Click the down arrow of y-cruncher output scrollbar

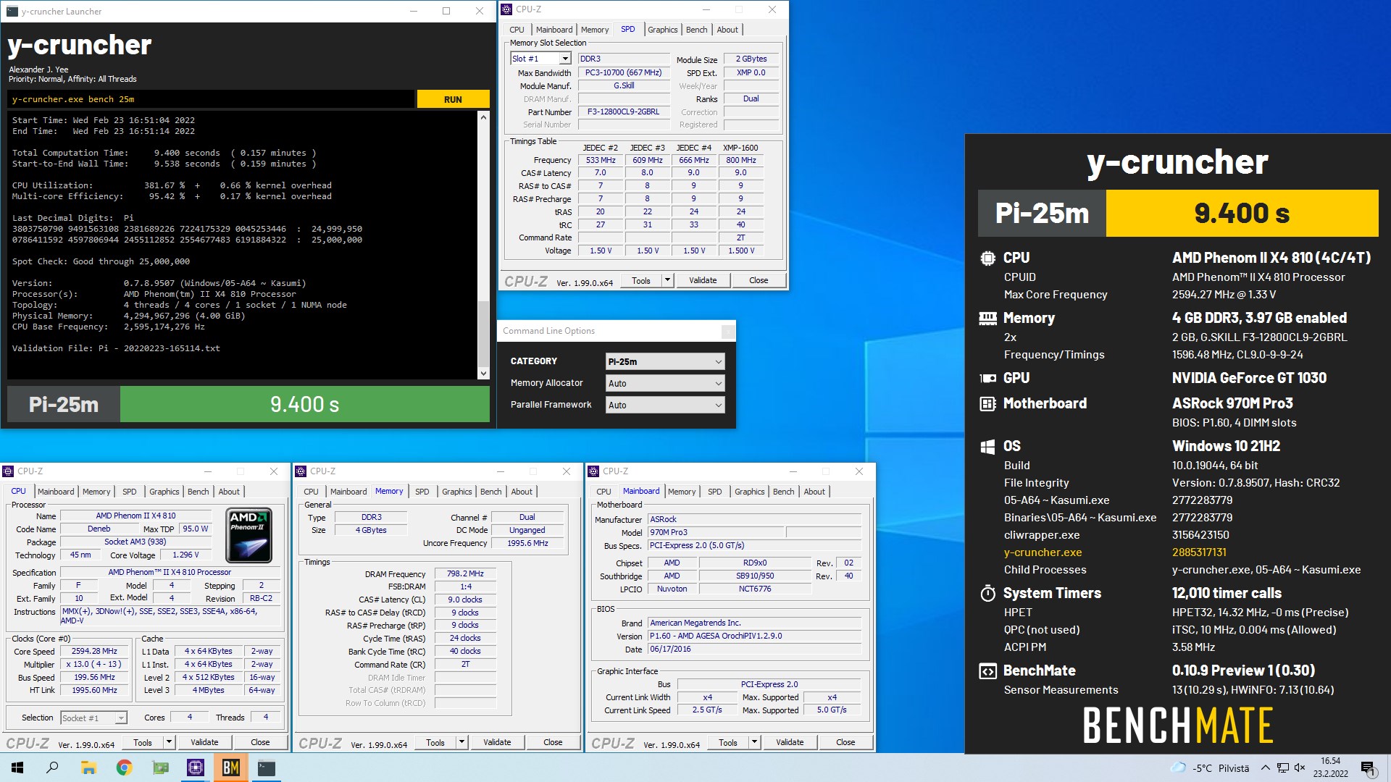pyautogui.click(x=483, y=374)
